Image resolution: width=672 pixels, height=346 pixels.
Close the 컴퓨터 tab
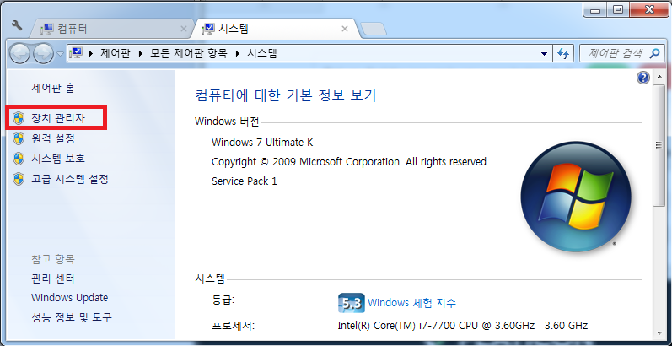(x=183, y=29)
